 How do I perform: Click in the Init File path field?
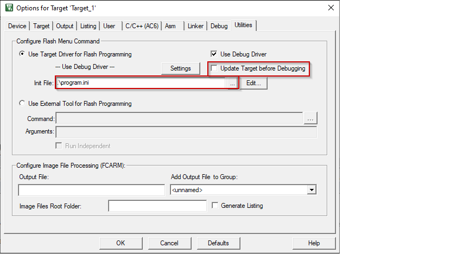click(140, 84)
